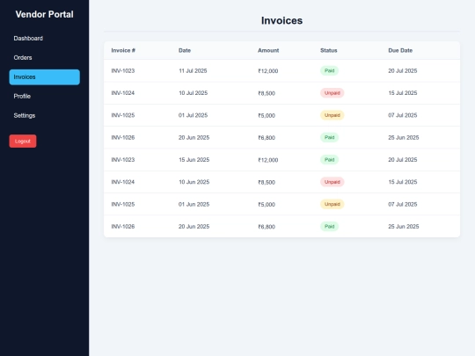
Task: Click Unpaid badge in the 10 Jun 2025 row
Action: point(332,182)
